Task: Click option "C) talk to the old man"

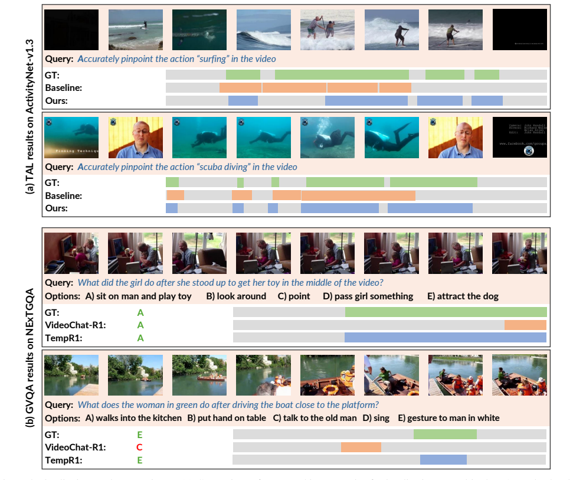Action: coord(315,418)
